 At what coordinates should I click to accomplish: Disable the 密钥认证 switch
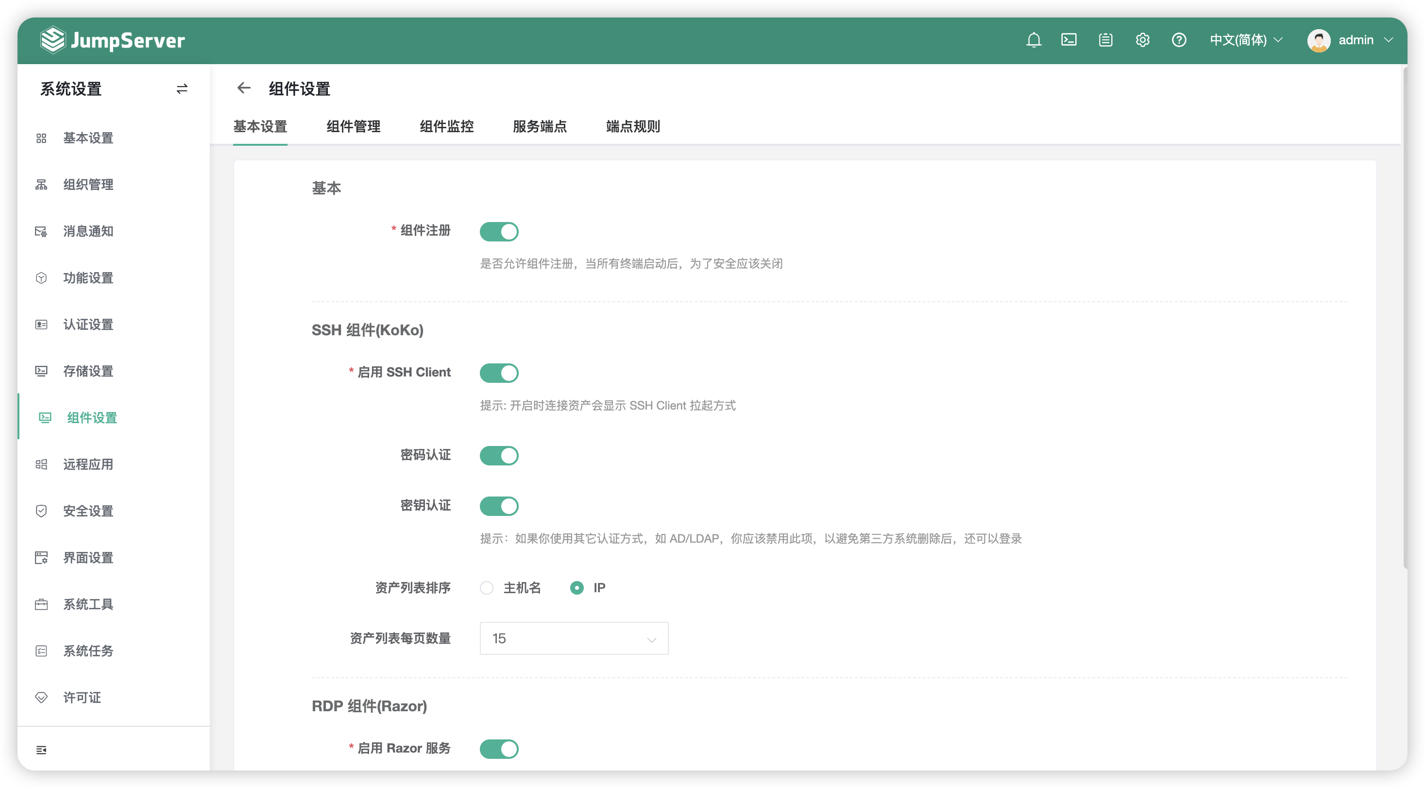pos(499,506)
